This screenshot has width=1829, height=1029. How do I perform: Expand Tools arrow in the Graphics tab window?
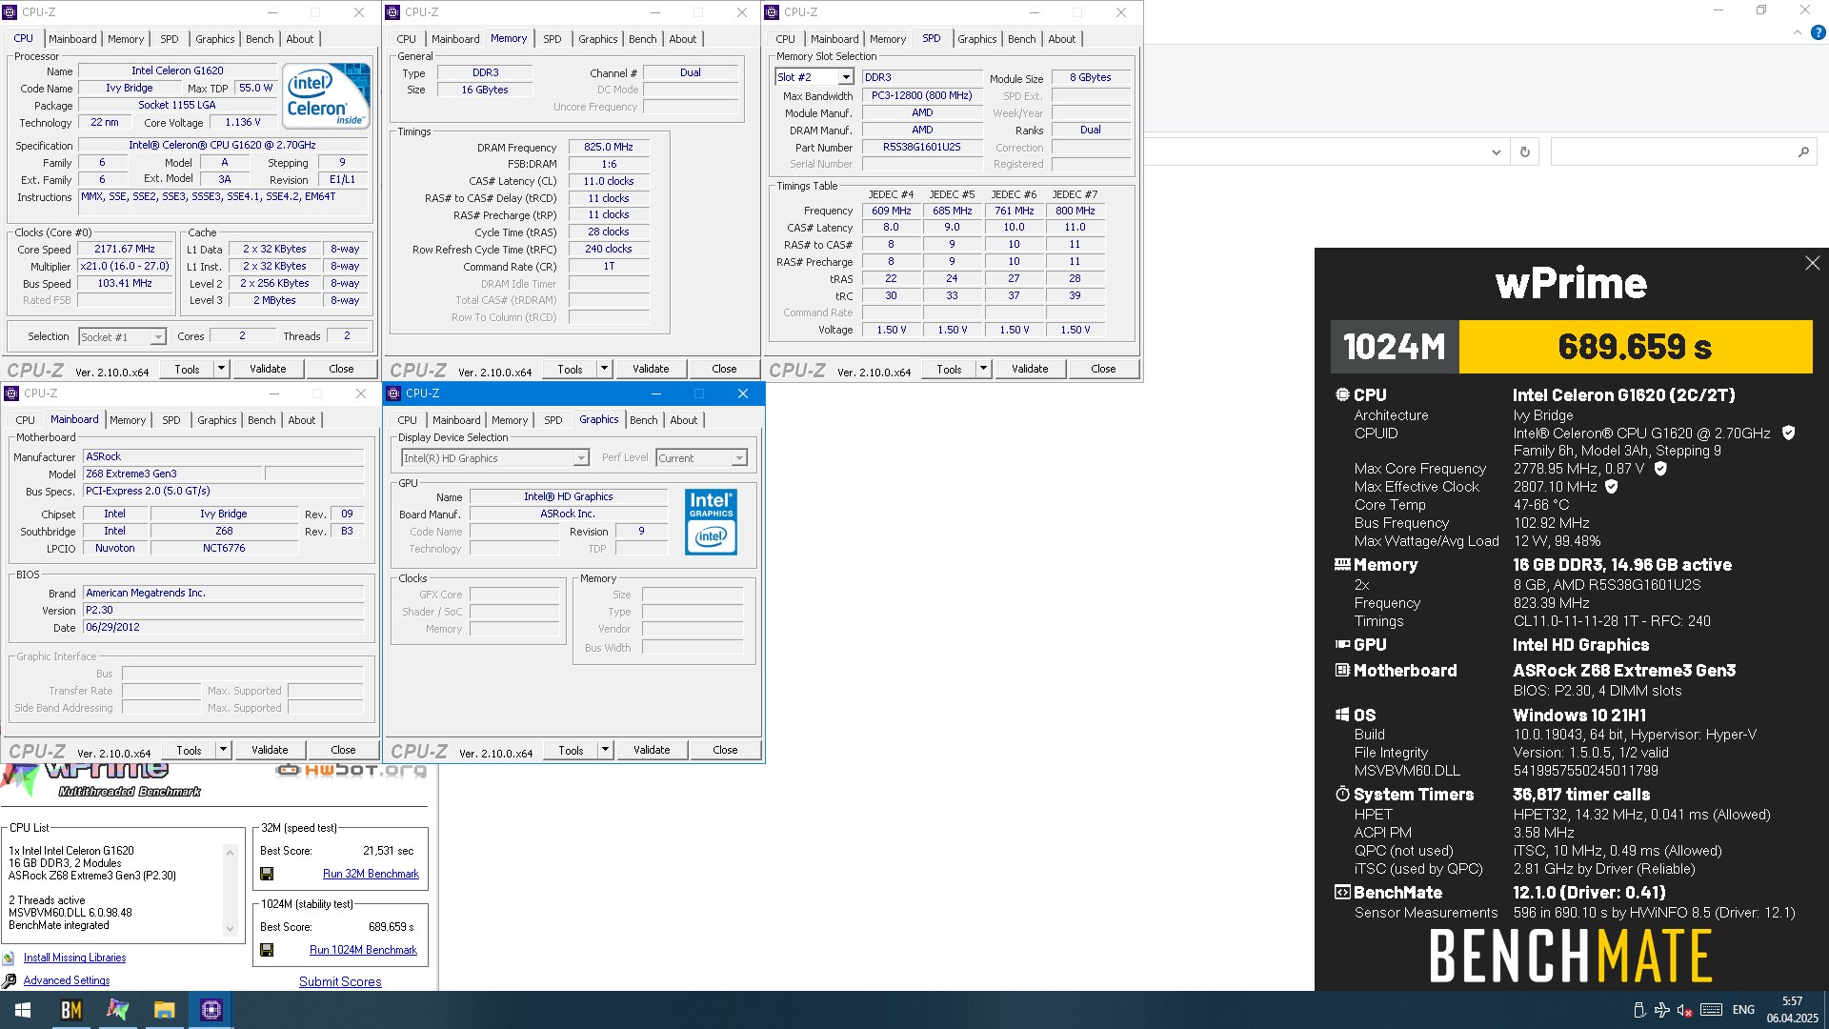605,750
